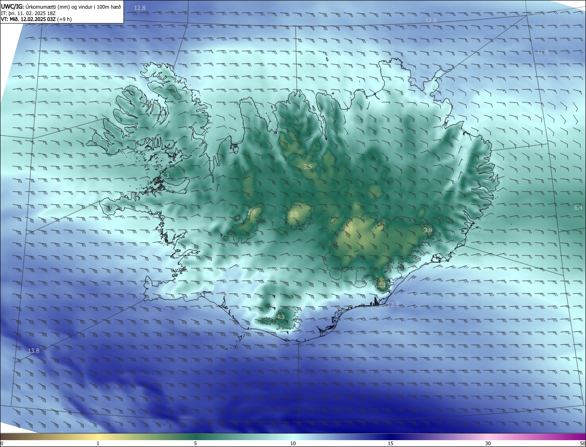Image resolution: width=586 pixels, height=447 pixels.
Task: Click the 15 tick on the color scale
Action: click(x=391, y=443)
